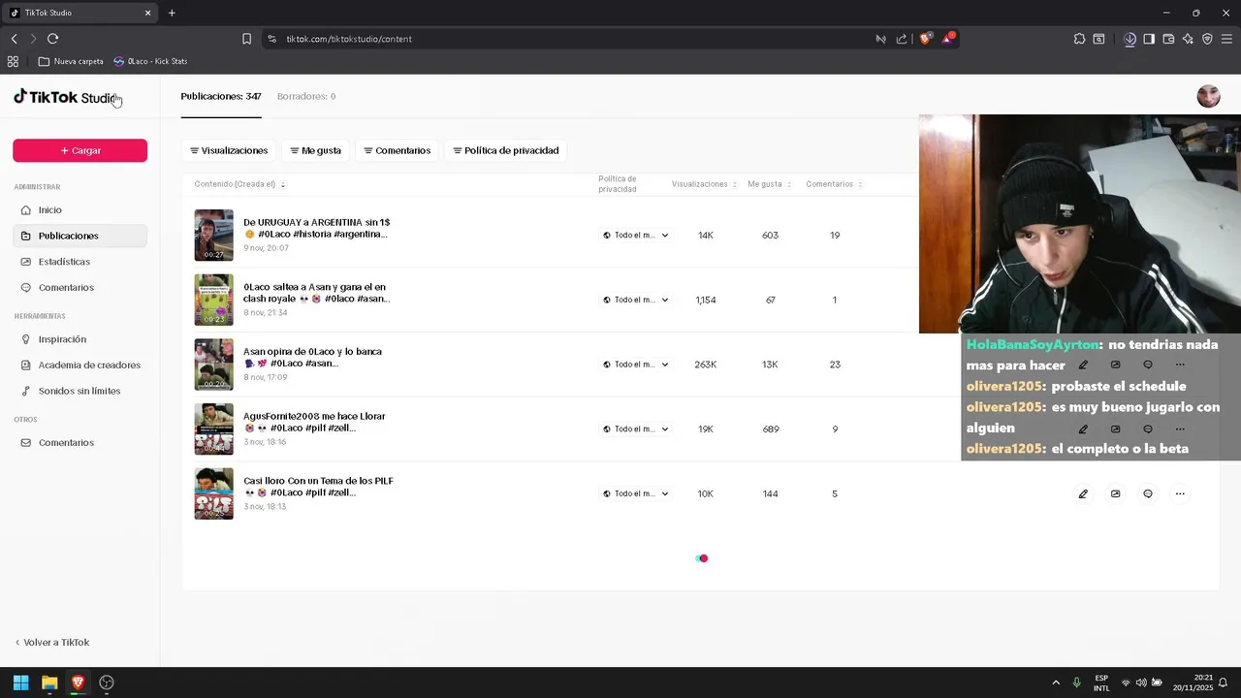Click the TikTok Studio logo

65,97
